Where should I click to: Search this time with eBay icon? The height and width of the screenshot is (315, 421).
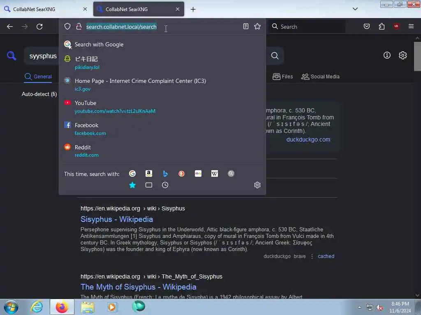[x=198, y=173]
